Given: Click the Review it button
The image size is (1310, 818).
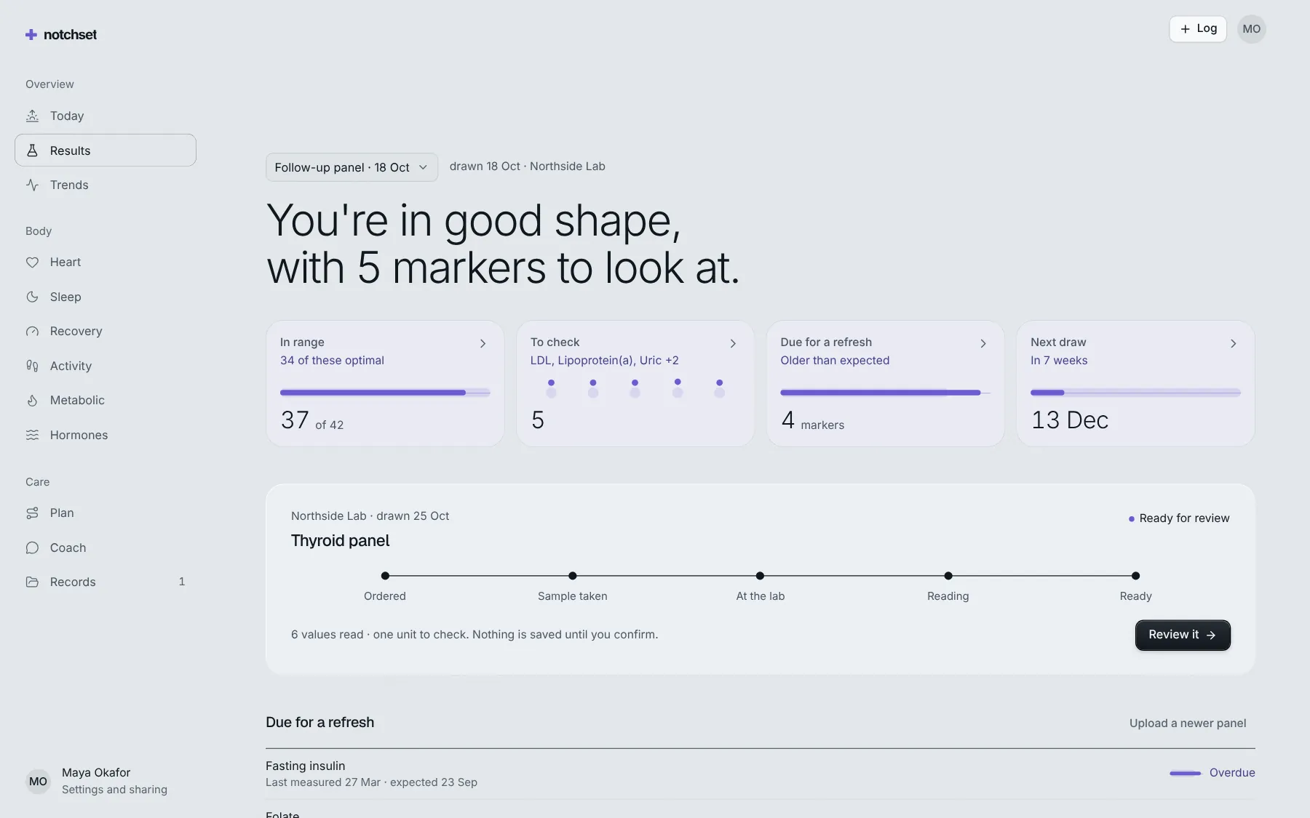Looking at the screenshot, I should [x=1183, y=635].
